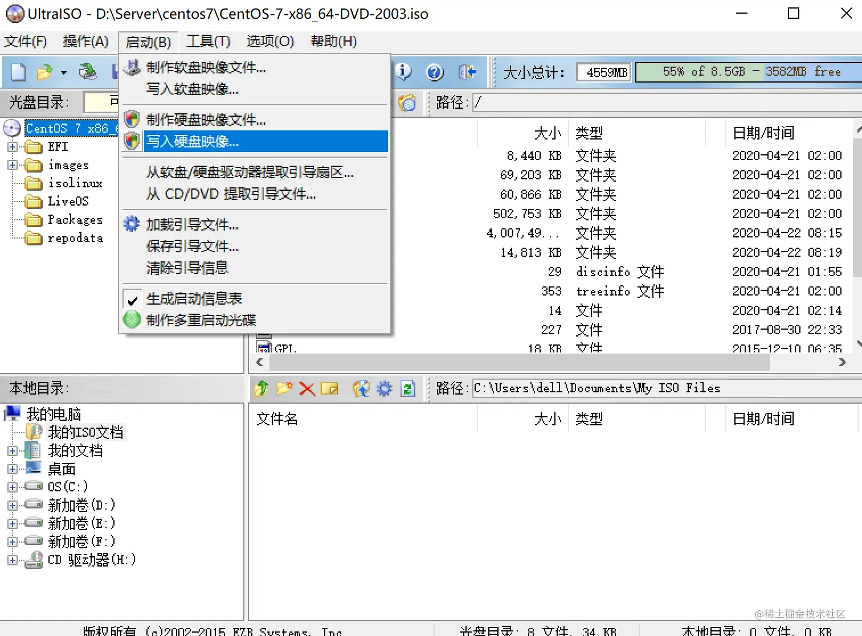
Task: Click the CD icon of the CentOS root node
Action: (12, 128)
